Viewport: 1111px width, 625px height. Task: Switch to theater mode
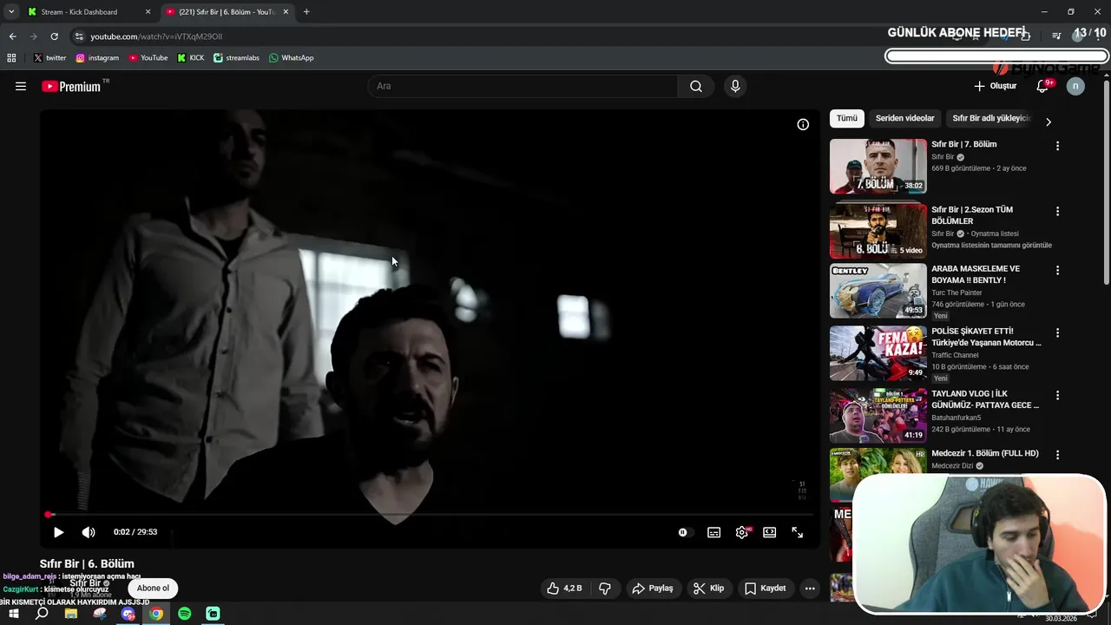tap(769, 532)
